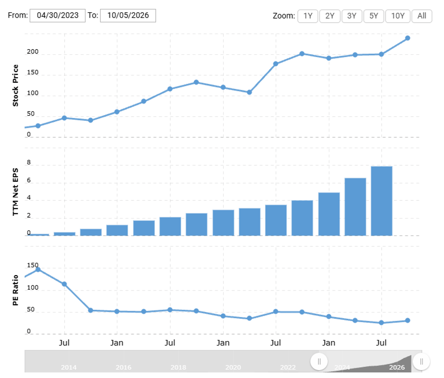Click the PE Ratio axis label
The width and height of the screenshot is (444, 378).
point(15,290)
